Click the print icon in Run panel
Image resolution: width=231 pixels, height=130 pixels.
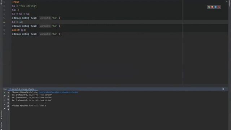pos(8,106)
